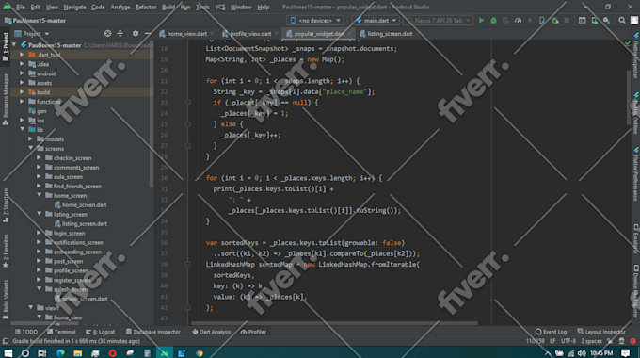640x358 pixels.
Task: Open the Navigate menu
Action: 74,7
